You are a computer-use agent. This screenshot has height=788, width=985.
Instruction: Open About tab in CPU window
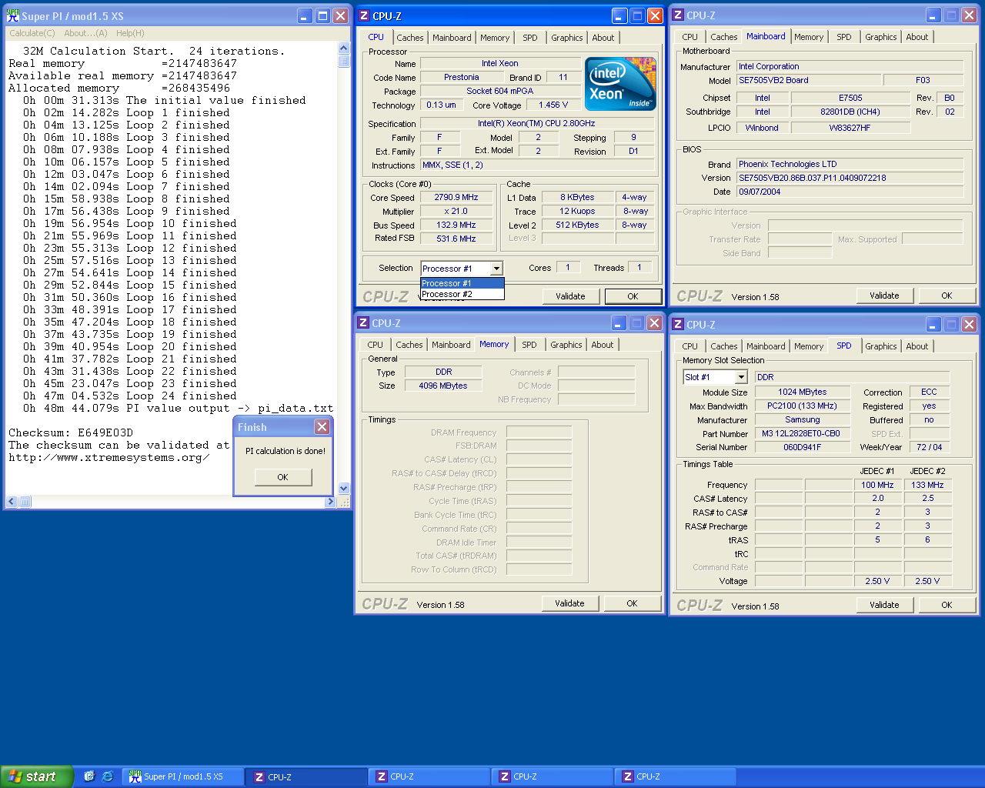tap(603, 38)
